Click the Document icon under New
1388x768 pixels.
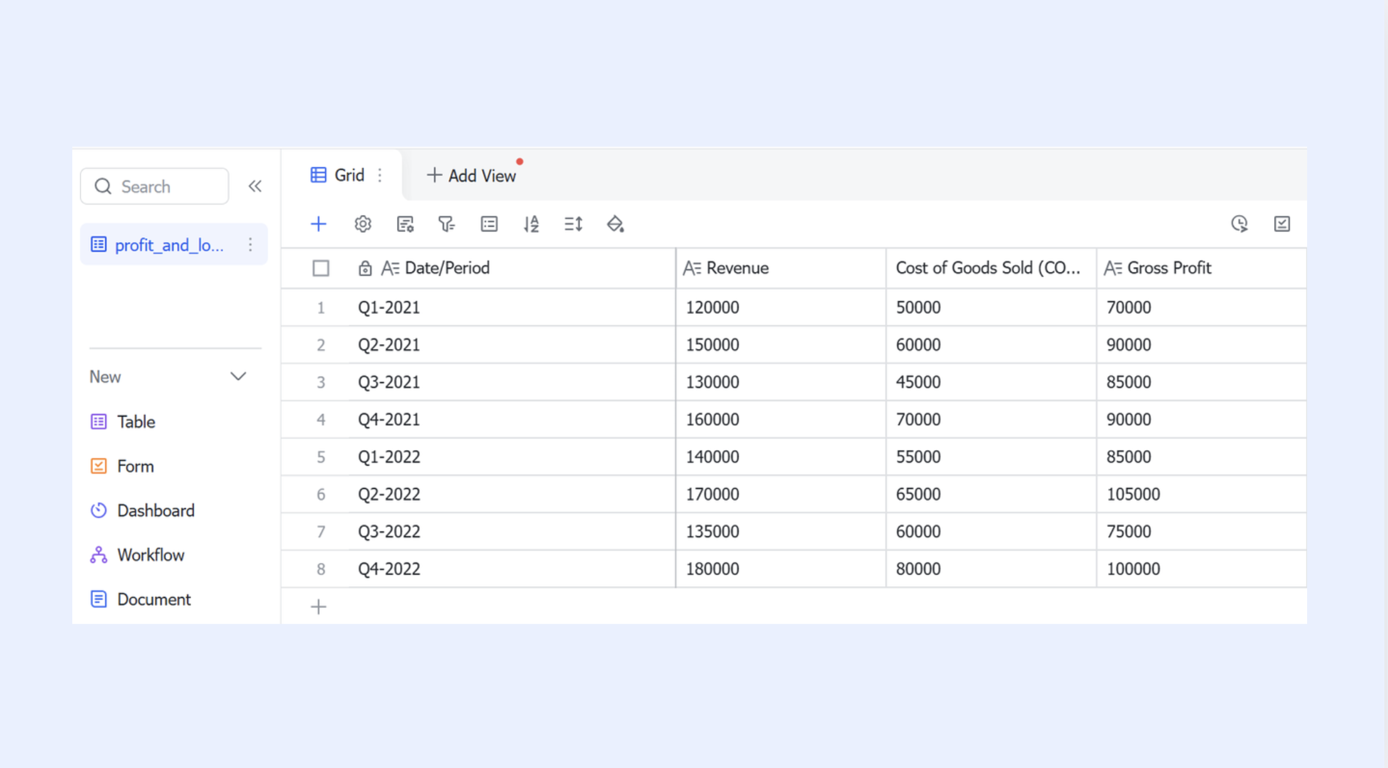pyautogui.click(x=99, y=599)
